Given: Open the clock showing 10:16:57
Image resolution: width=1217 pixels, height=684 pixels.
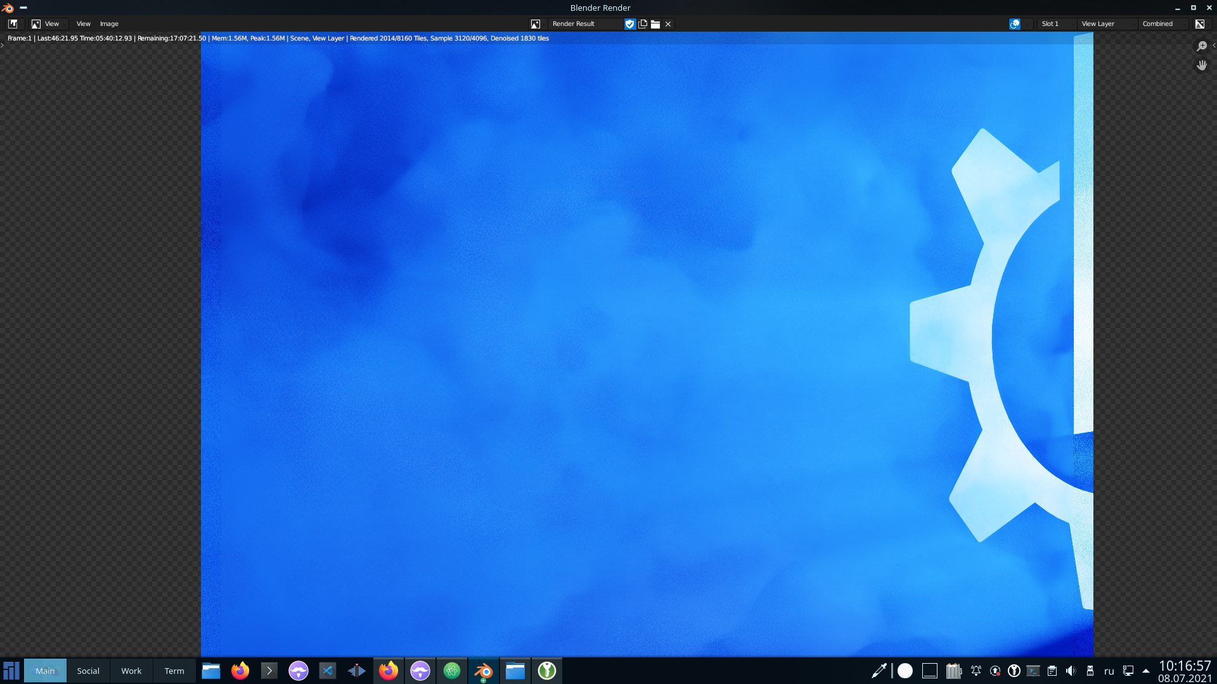Looking at the screenshot, I should point(1185,671).
